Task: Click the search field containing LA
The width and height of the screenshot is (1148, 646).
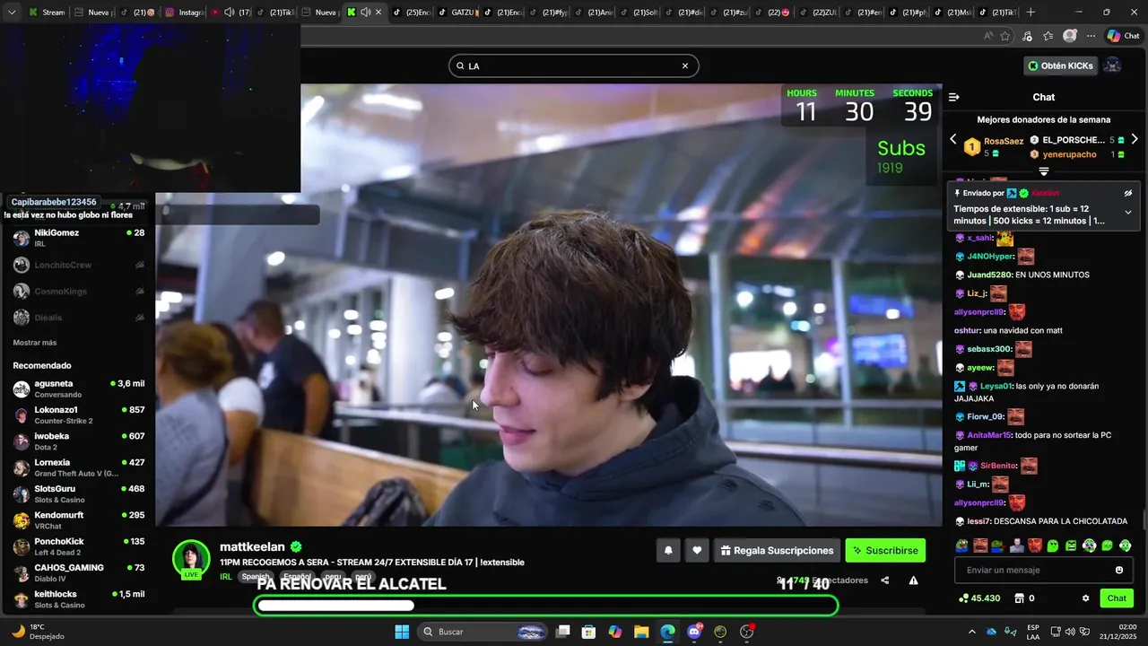Action: point(573,65)
